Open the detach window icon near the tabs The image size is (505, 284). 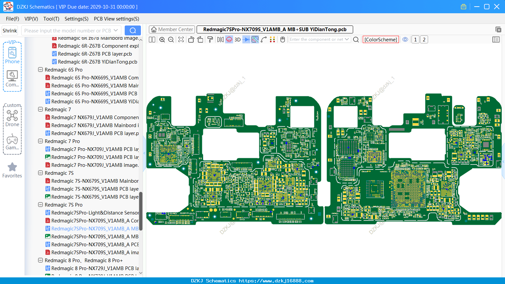pyautogui.click(x=498, y=29)
